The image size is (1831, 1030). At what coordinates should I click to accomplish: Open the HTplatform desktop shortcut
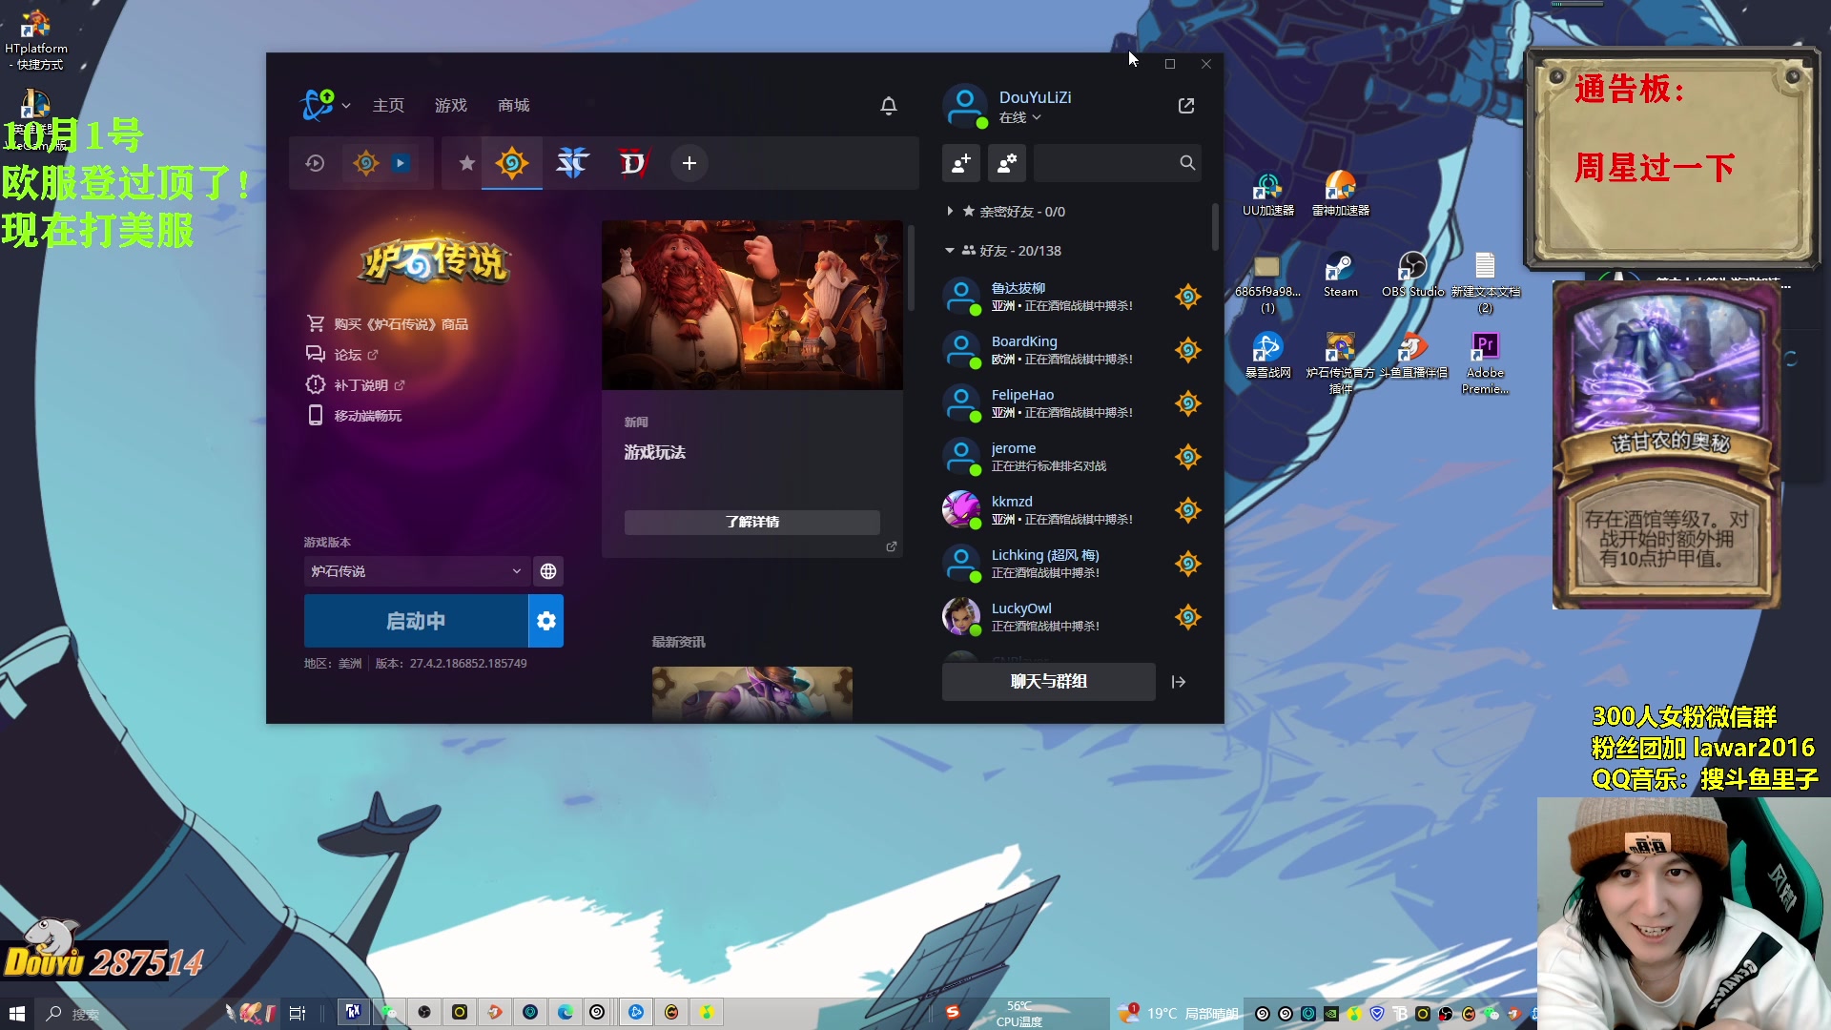click(x=36, y=40)
